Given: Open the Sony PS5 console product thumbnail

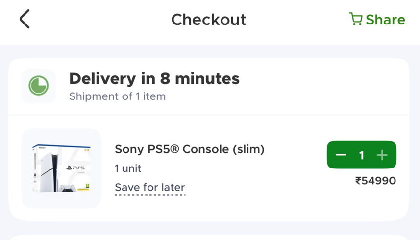Looking at the screenshot, I should (61, 168).
